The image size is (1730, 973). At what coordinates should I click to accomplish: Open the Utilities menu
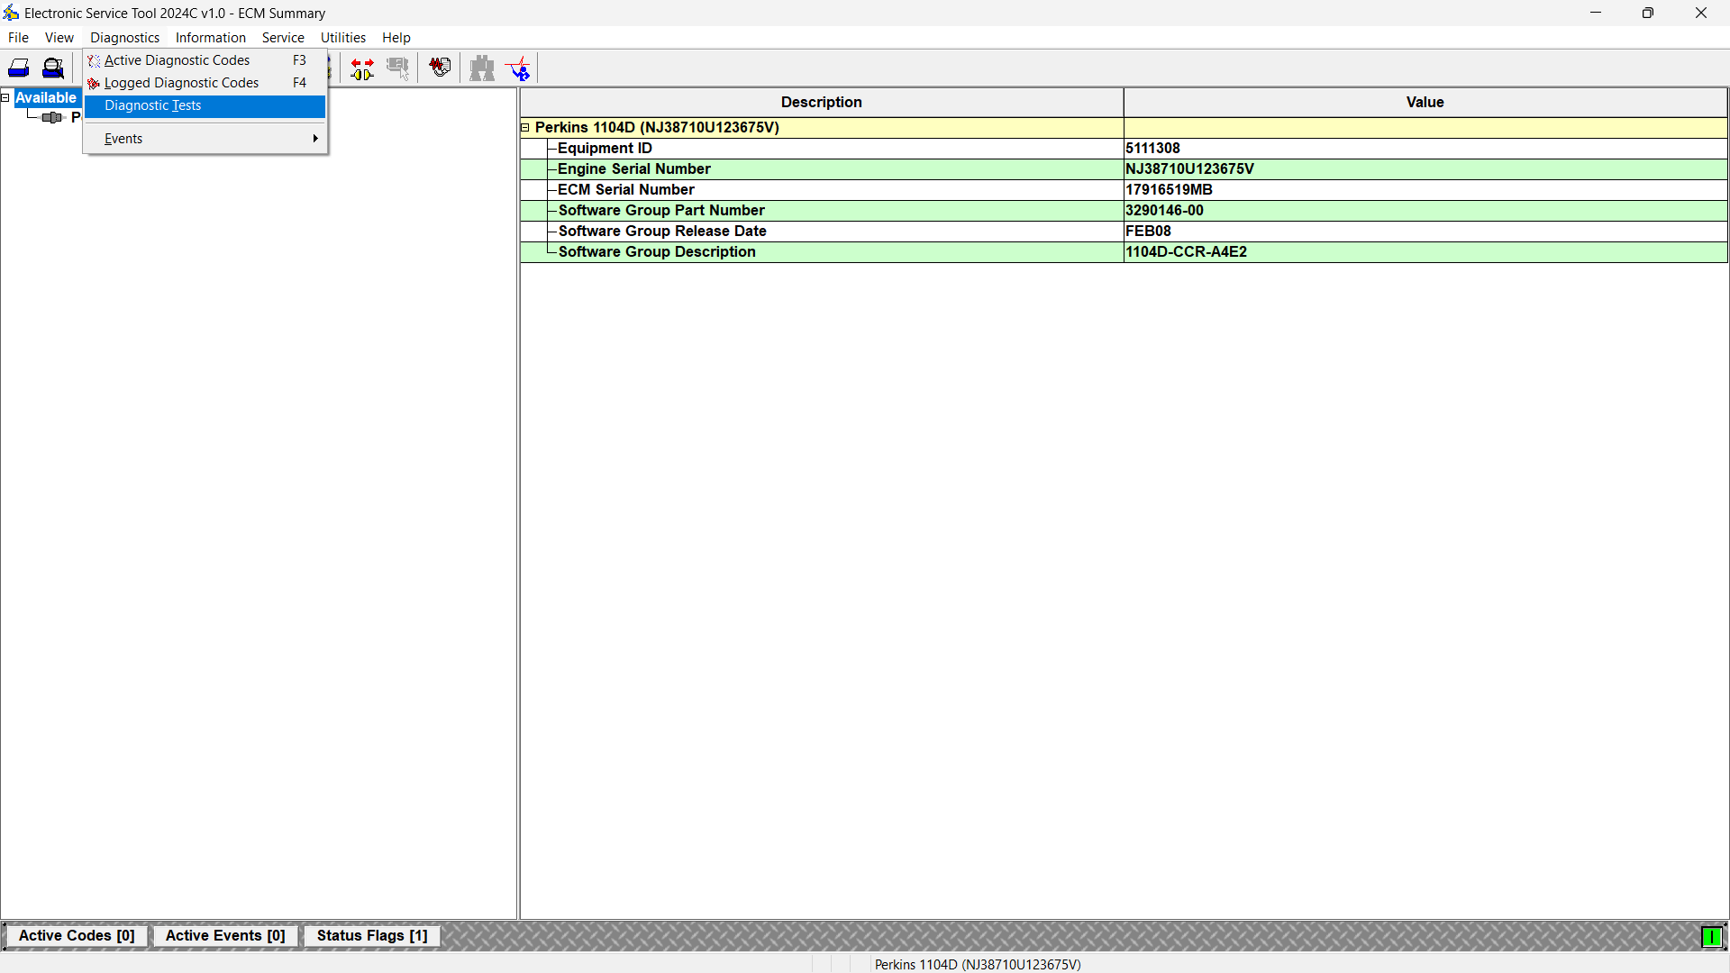pos(343,38)
